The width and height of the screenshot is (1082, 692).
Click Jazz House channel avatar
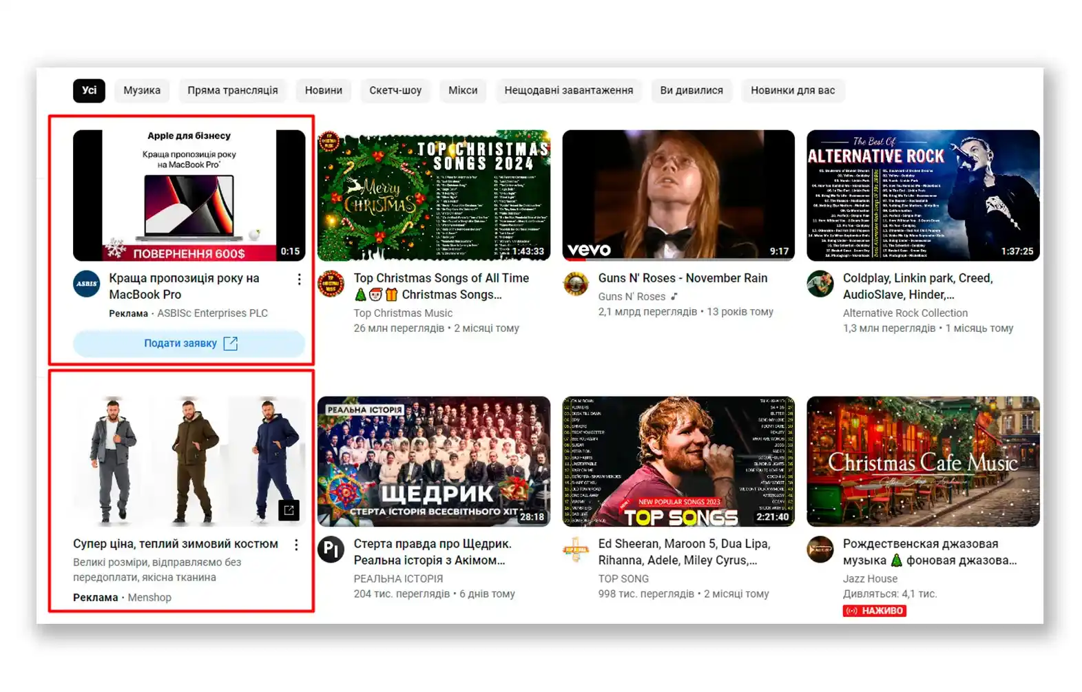[x=820, y=549]
